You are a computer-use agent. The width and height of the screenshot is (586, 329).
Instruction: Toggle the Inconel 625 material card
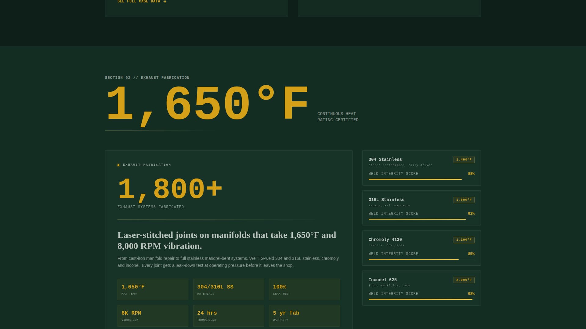pos(421,288)
